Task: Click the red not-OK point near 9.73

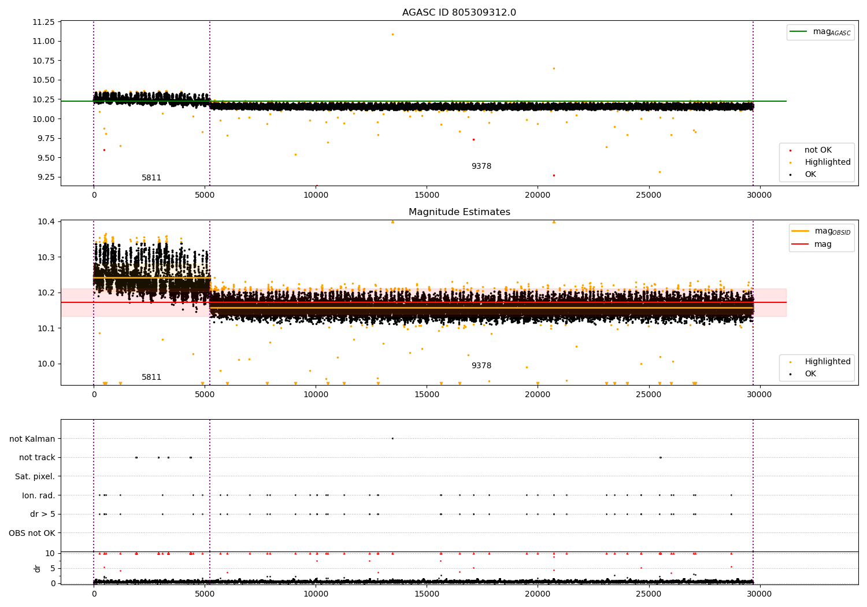Action: click(473, 139)
